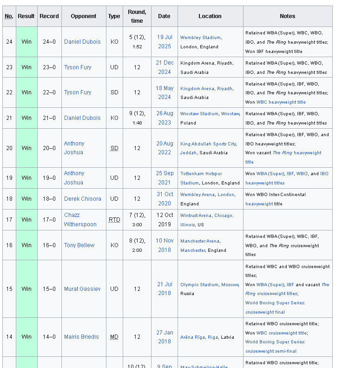Open the Tony Bellew opponent page
343x368 pixels.
[x=79, y=245]
